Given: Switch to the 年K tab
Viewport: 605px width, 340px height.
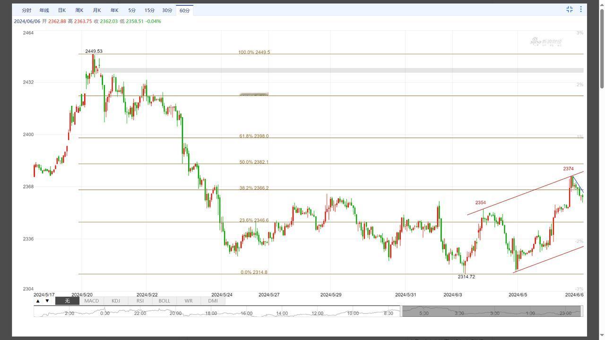Looking at the screenshot, I should pyautogui.click(x=114, y=10).
